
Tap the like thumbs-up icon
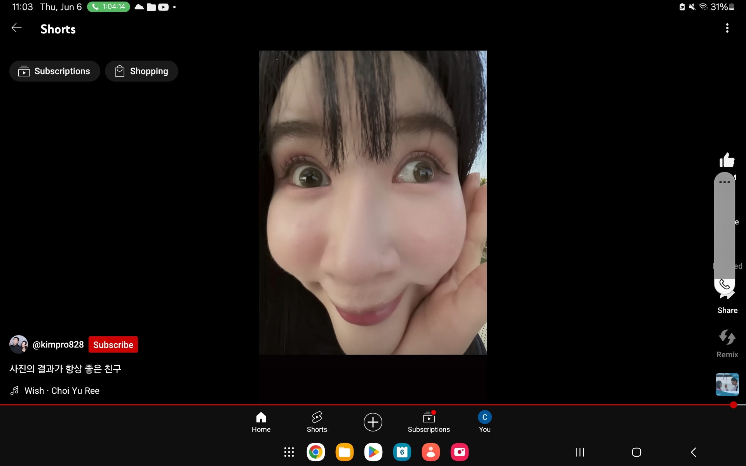tap(727, 160)
